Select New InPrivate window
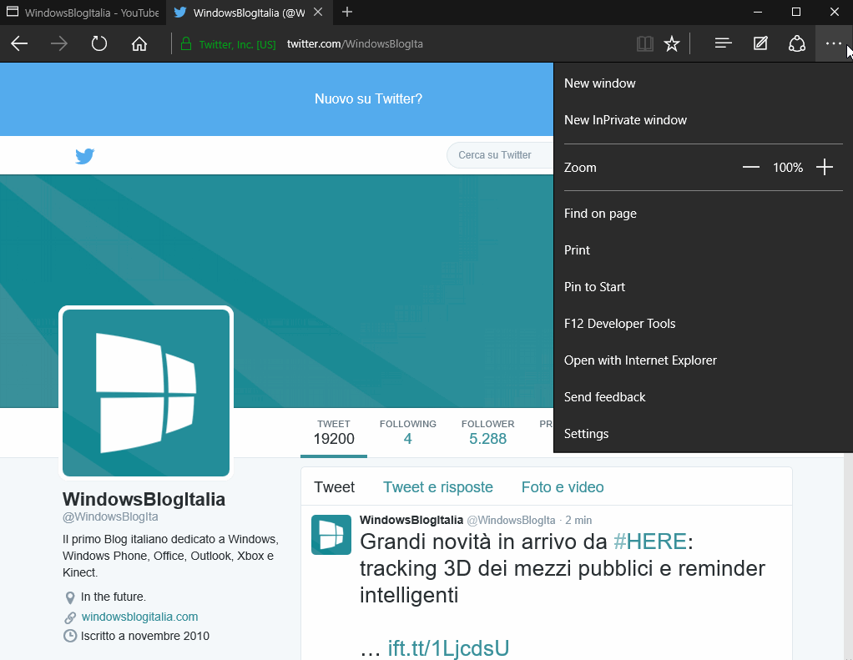 [x=703, y=120]
